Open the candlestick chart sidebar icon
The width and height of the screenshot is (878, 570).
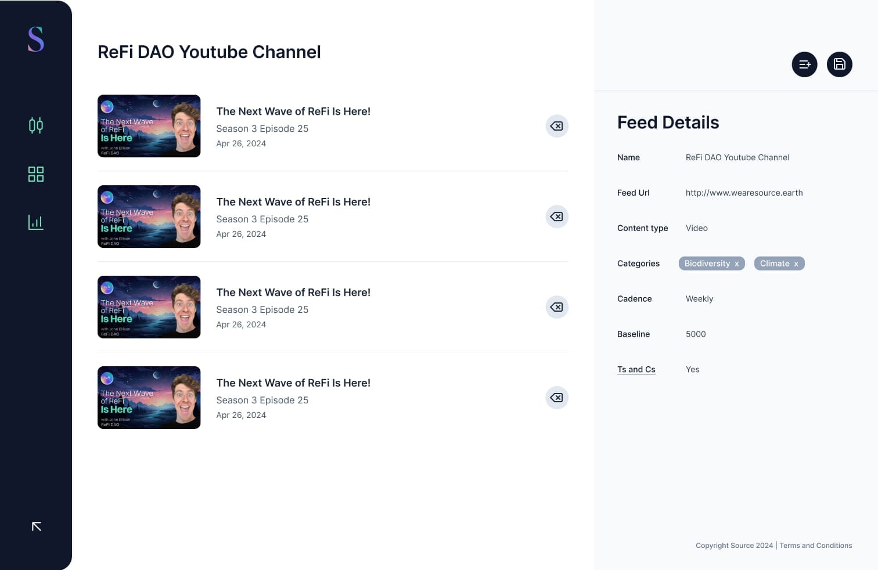36,125
